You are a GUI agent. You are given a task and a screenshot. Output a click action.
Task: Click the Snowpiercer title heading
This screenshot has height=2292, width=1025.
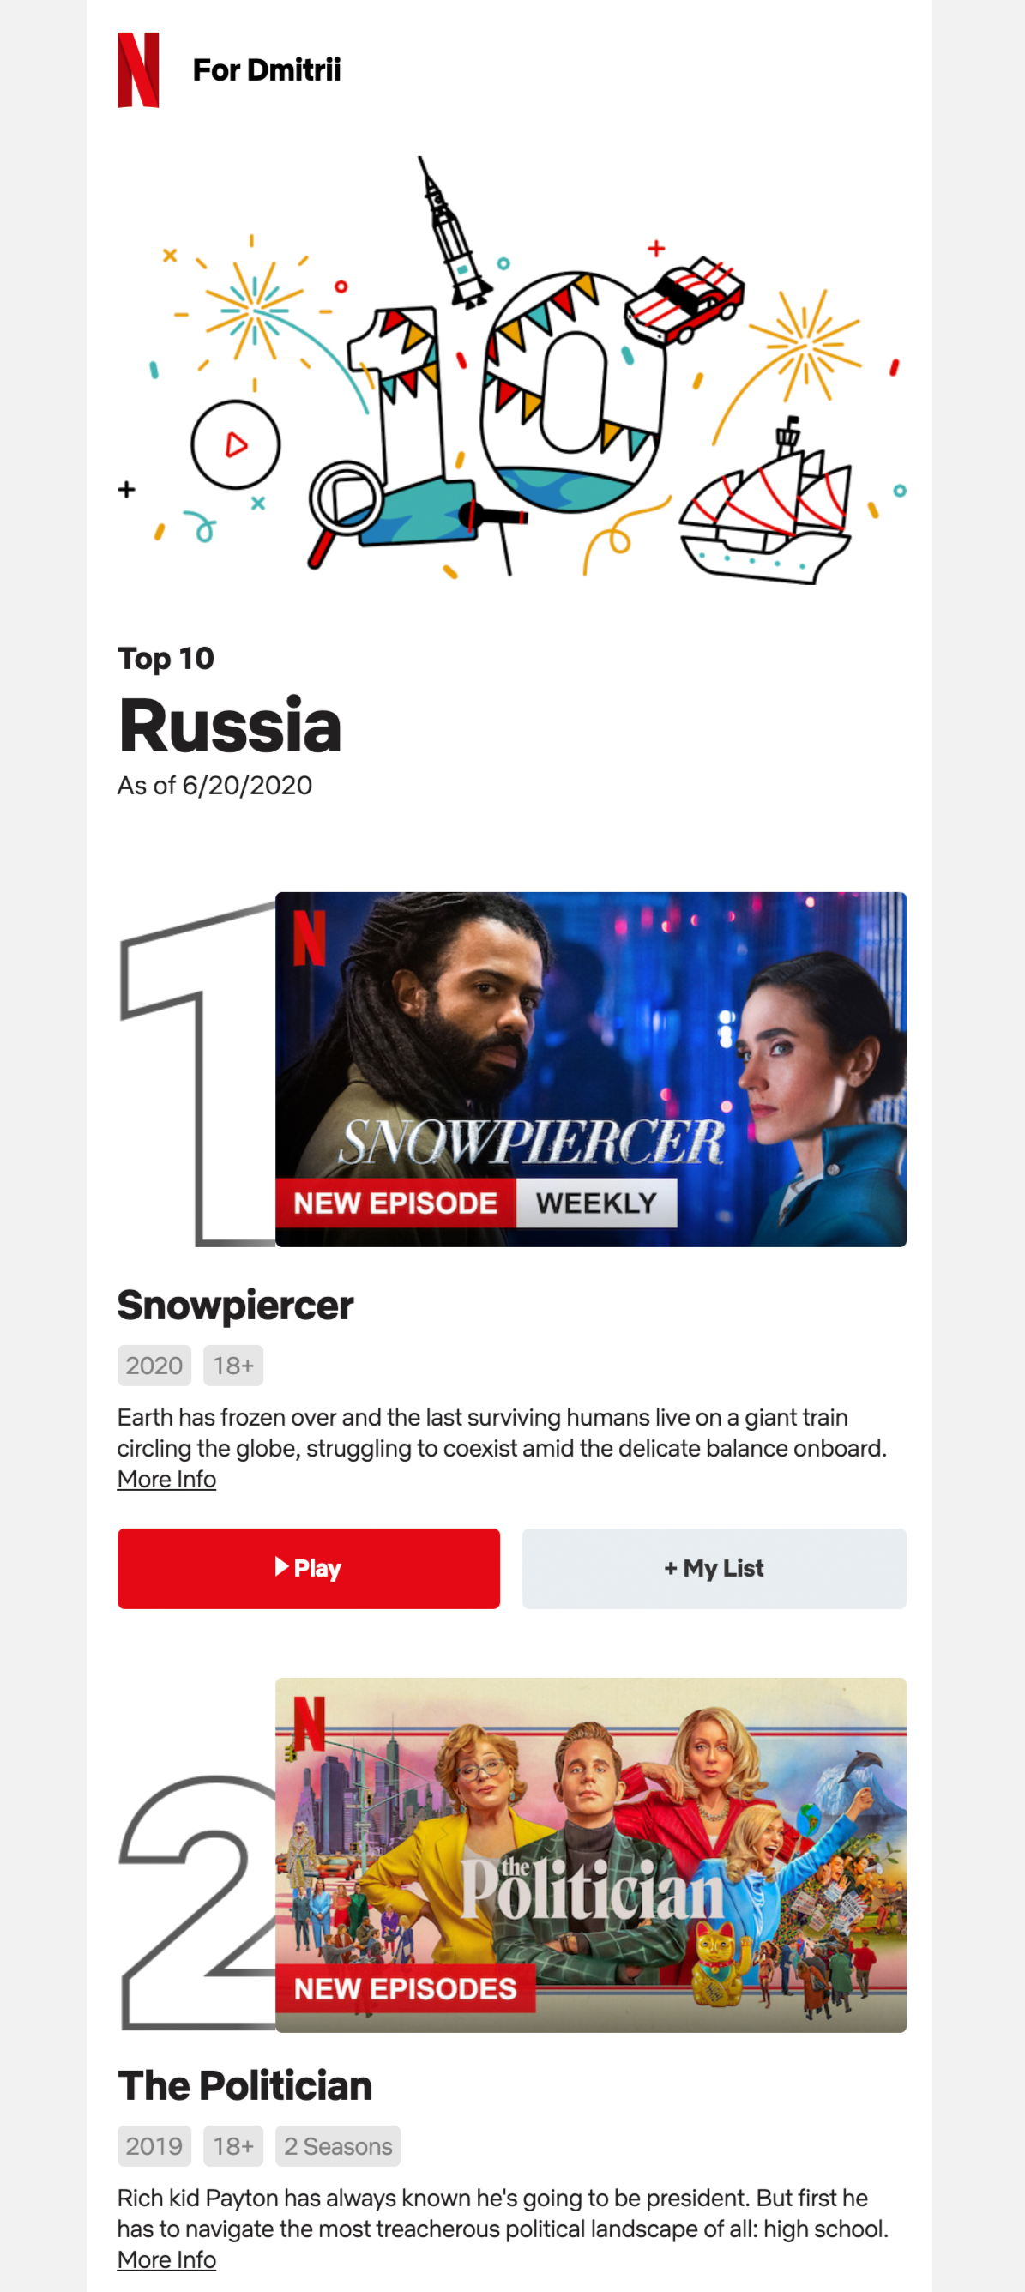[x=236, y=1306]
